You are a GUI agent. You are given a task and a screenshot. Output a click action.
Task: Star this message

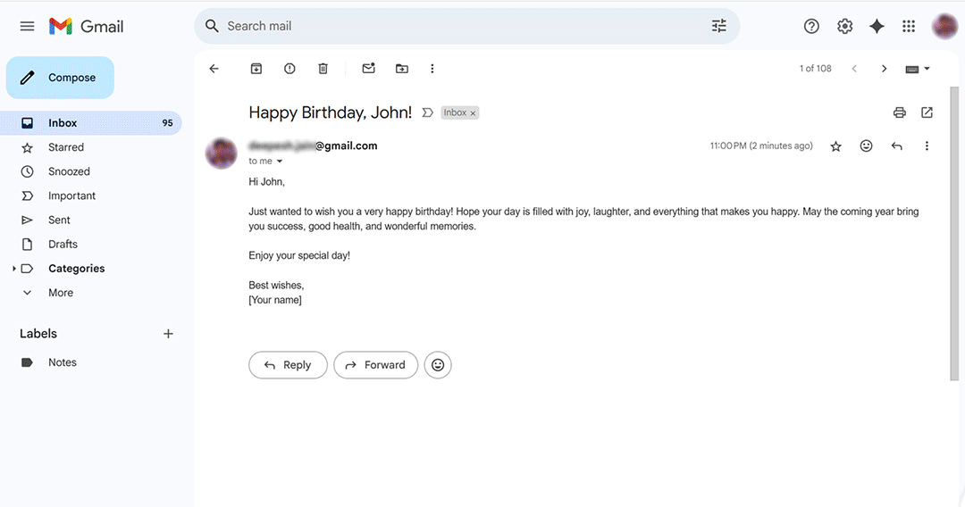[835, 146]
